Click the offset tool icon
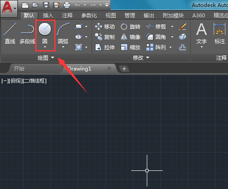The image size is (228, 189). 182,48
